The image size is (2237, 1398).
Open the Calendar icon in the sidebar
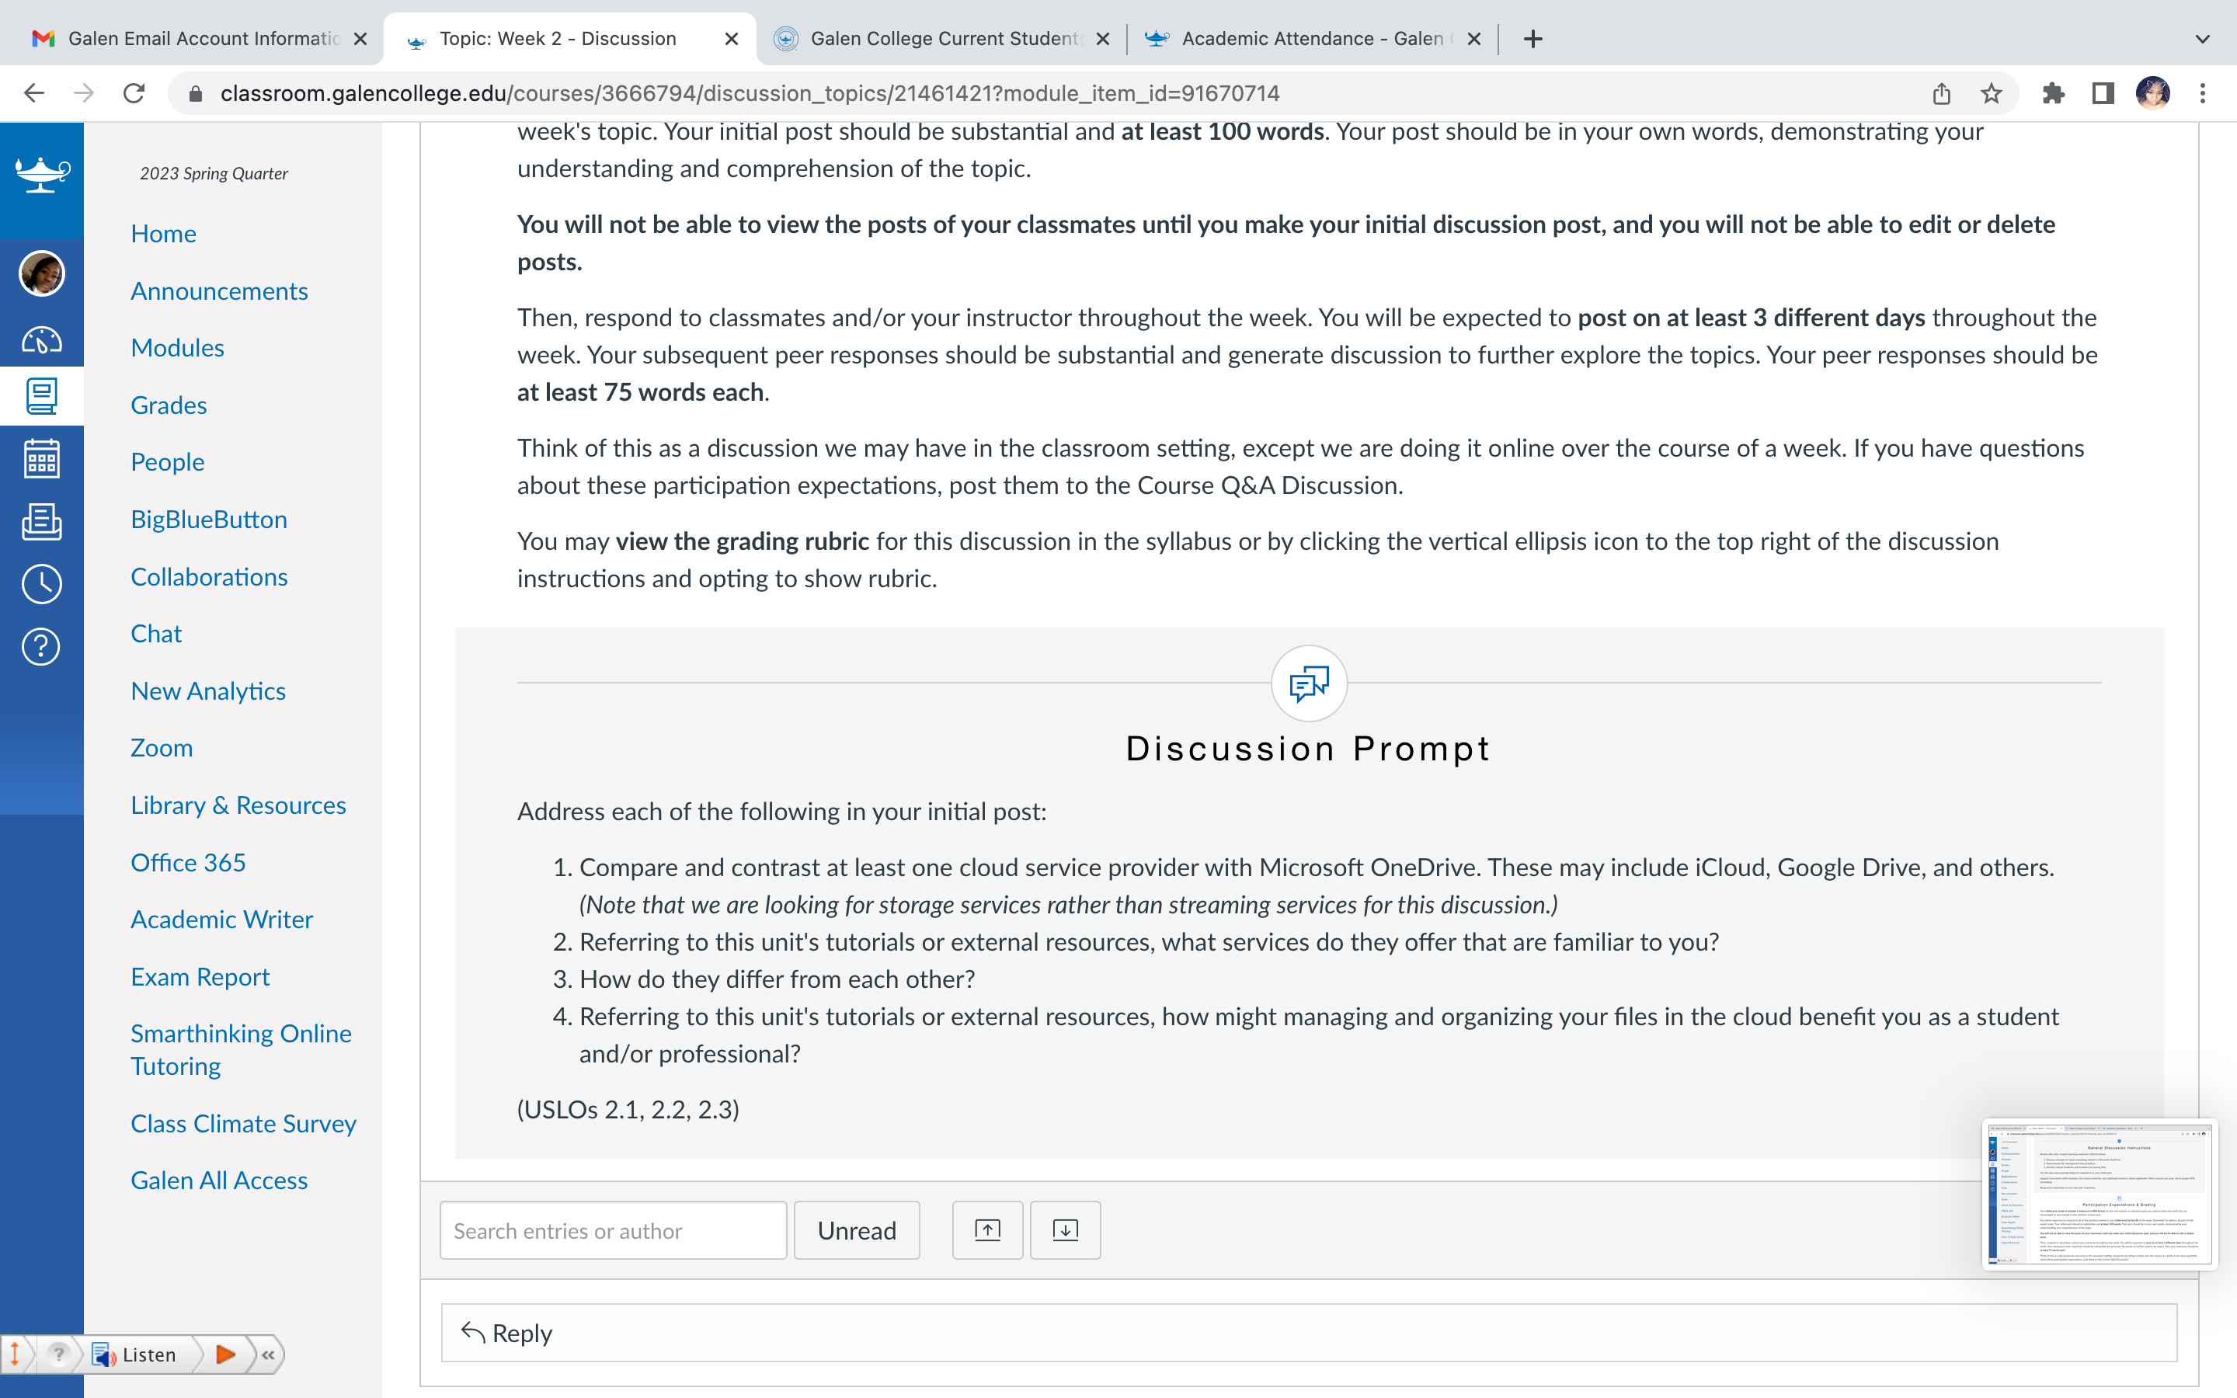click(42, 458)
